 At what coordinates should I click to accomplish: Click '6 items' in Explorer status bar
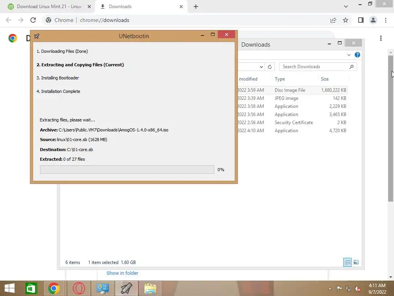[x=73, y=262]
